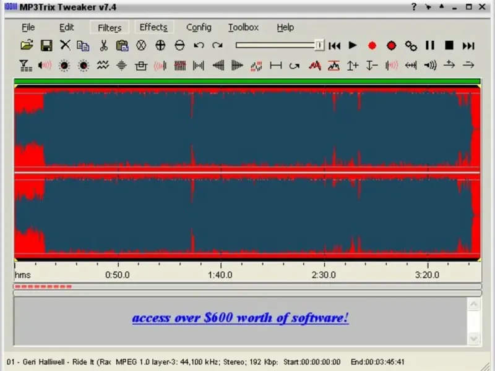The height and width of the screenshot is (371, 495).
Task: Delete selection with the X icon
Action: pos(65,45)
